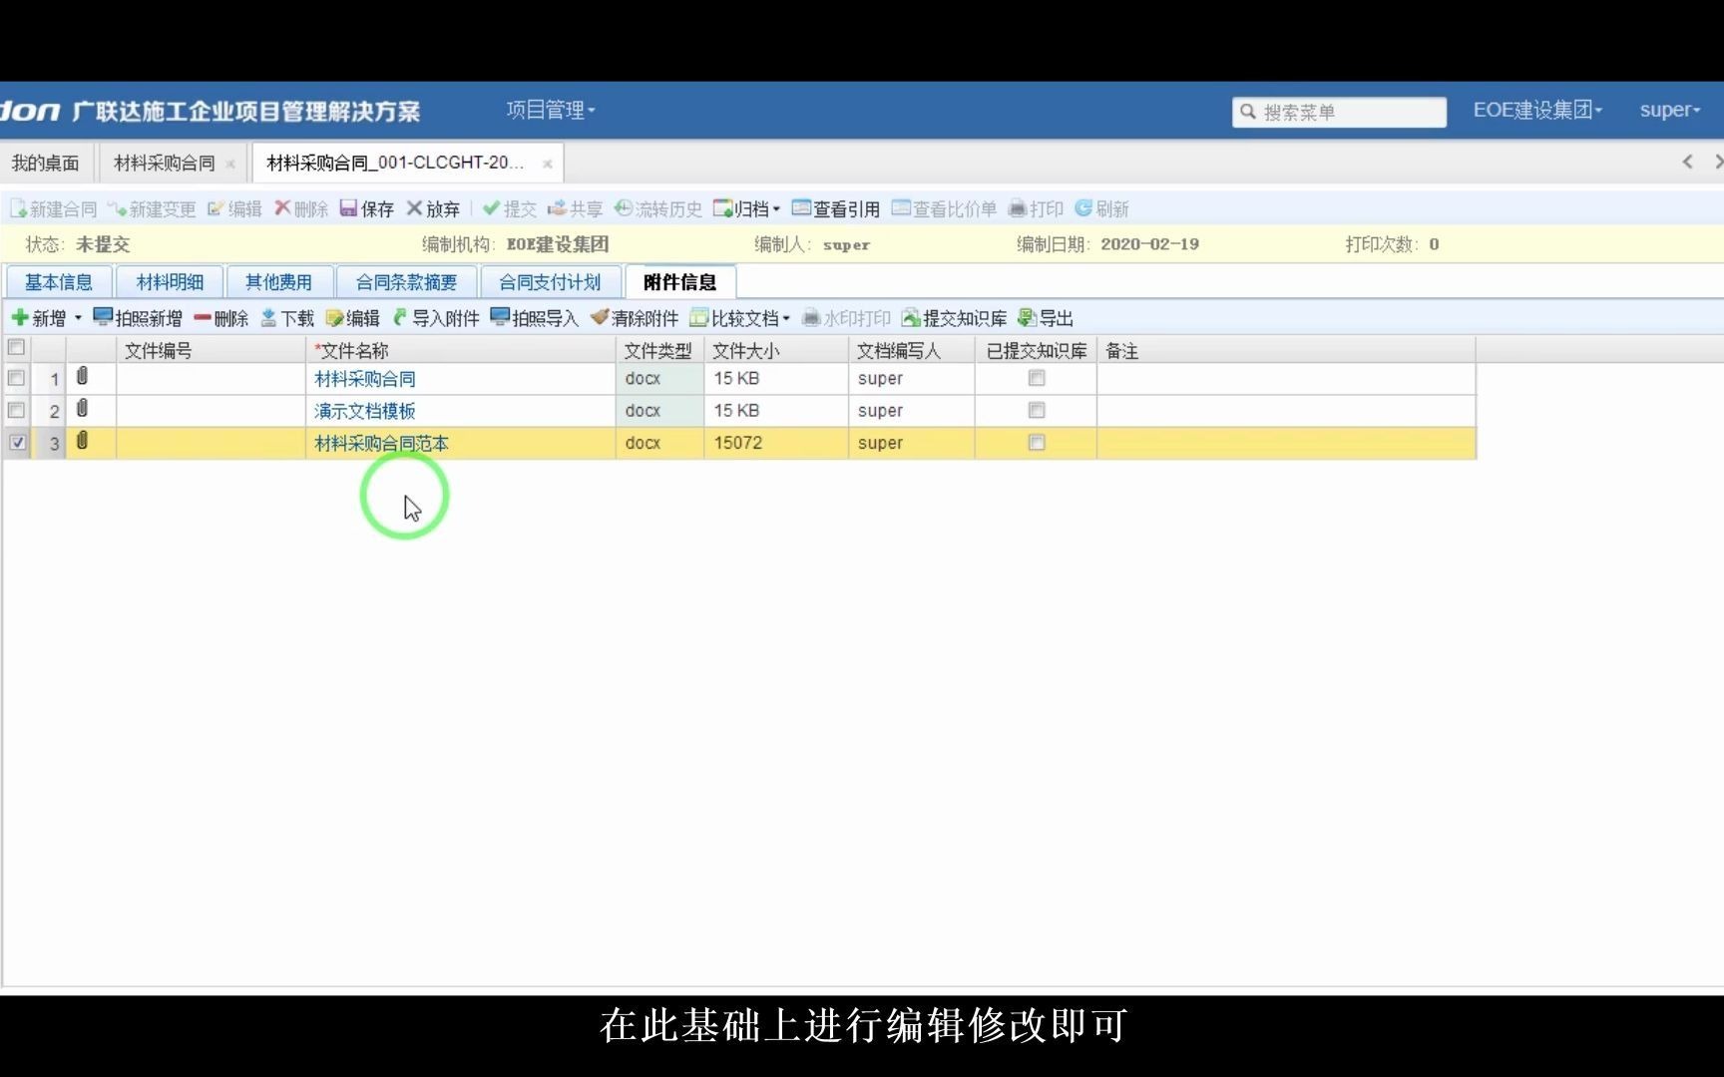Screen dimensions: 1724x1077
Task: Close the 材料采购合同_001-CLCGHT tab
Action: click(x=547, y=164)
